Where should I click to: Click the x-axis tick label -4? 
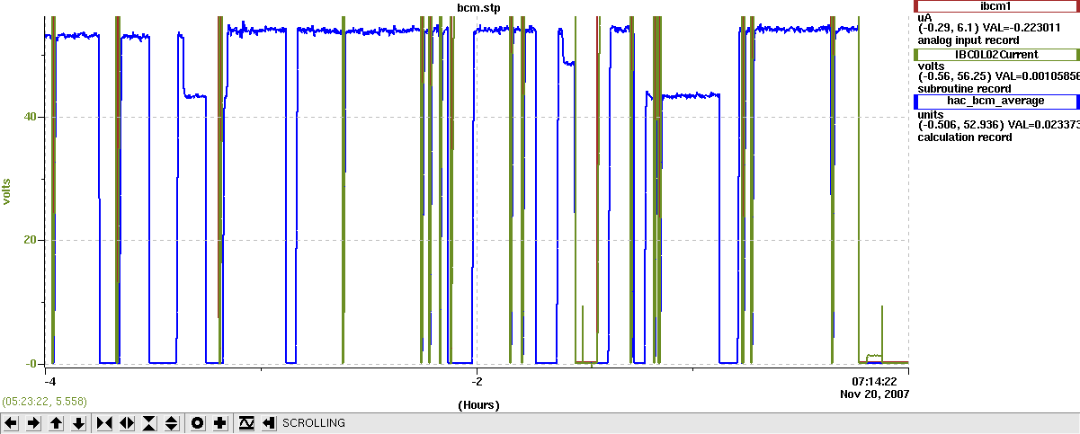pyautogui.click(x=51, y=381)
